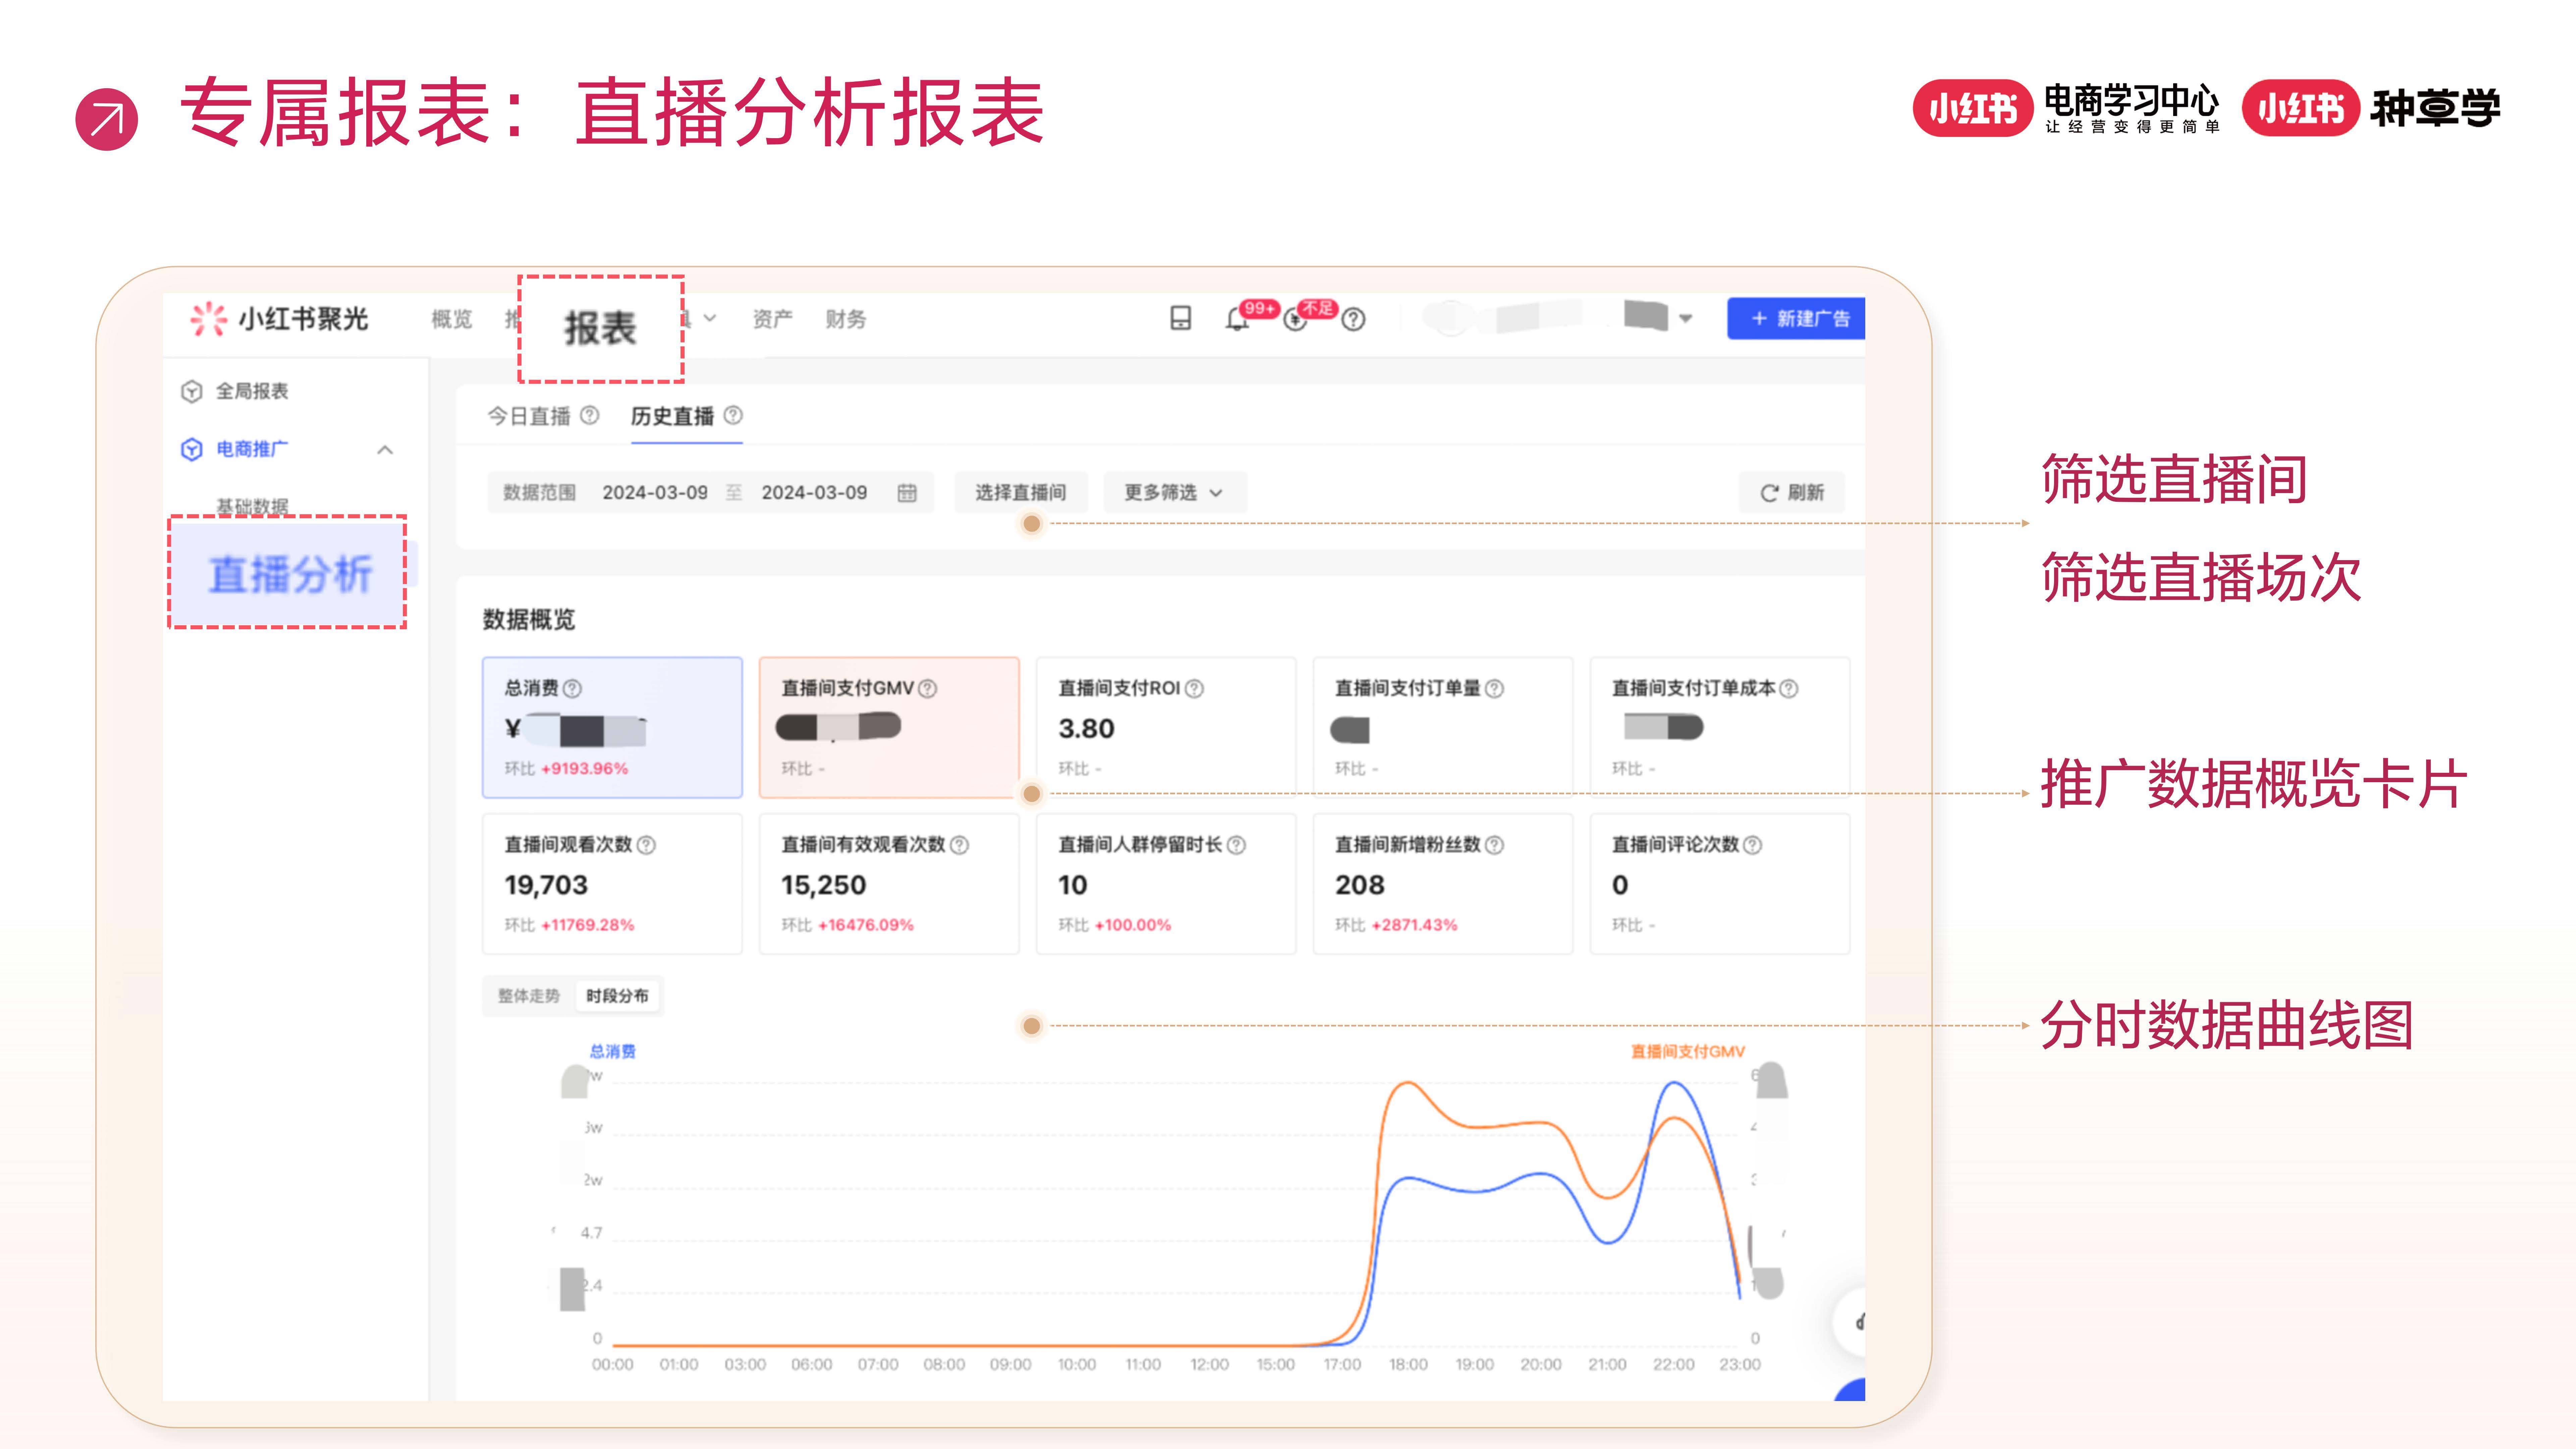
Task: Select the 时段分布 chart view
Action: (x=617, y=996)
